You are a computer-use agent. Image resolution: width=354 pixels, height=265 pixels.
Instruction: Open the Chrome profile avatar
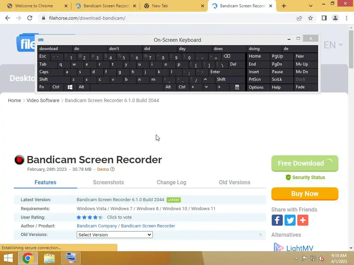pos(335,18)
